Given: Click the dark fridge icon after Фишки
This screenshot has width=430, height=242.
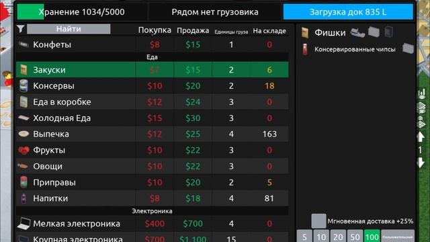Looking at the screenshot, I should coord(388,32).
